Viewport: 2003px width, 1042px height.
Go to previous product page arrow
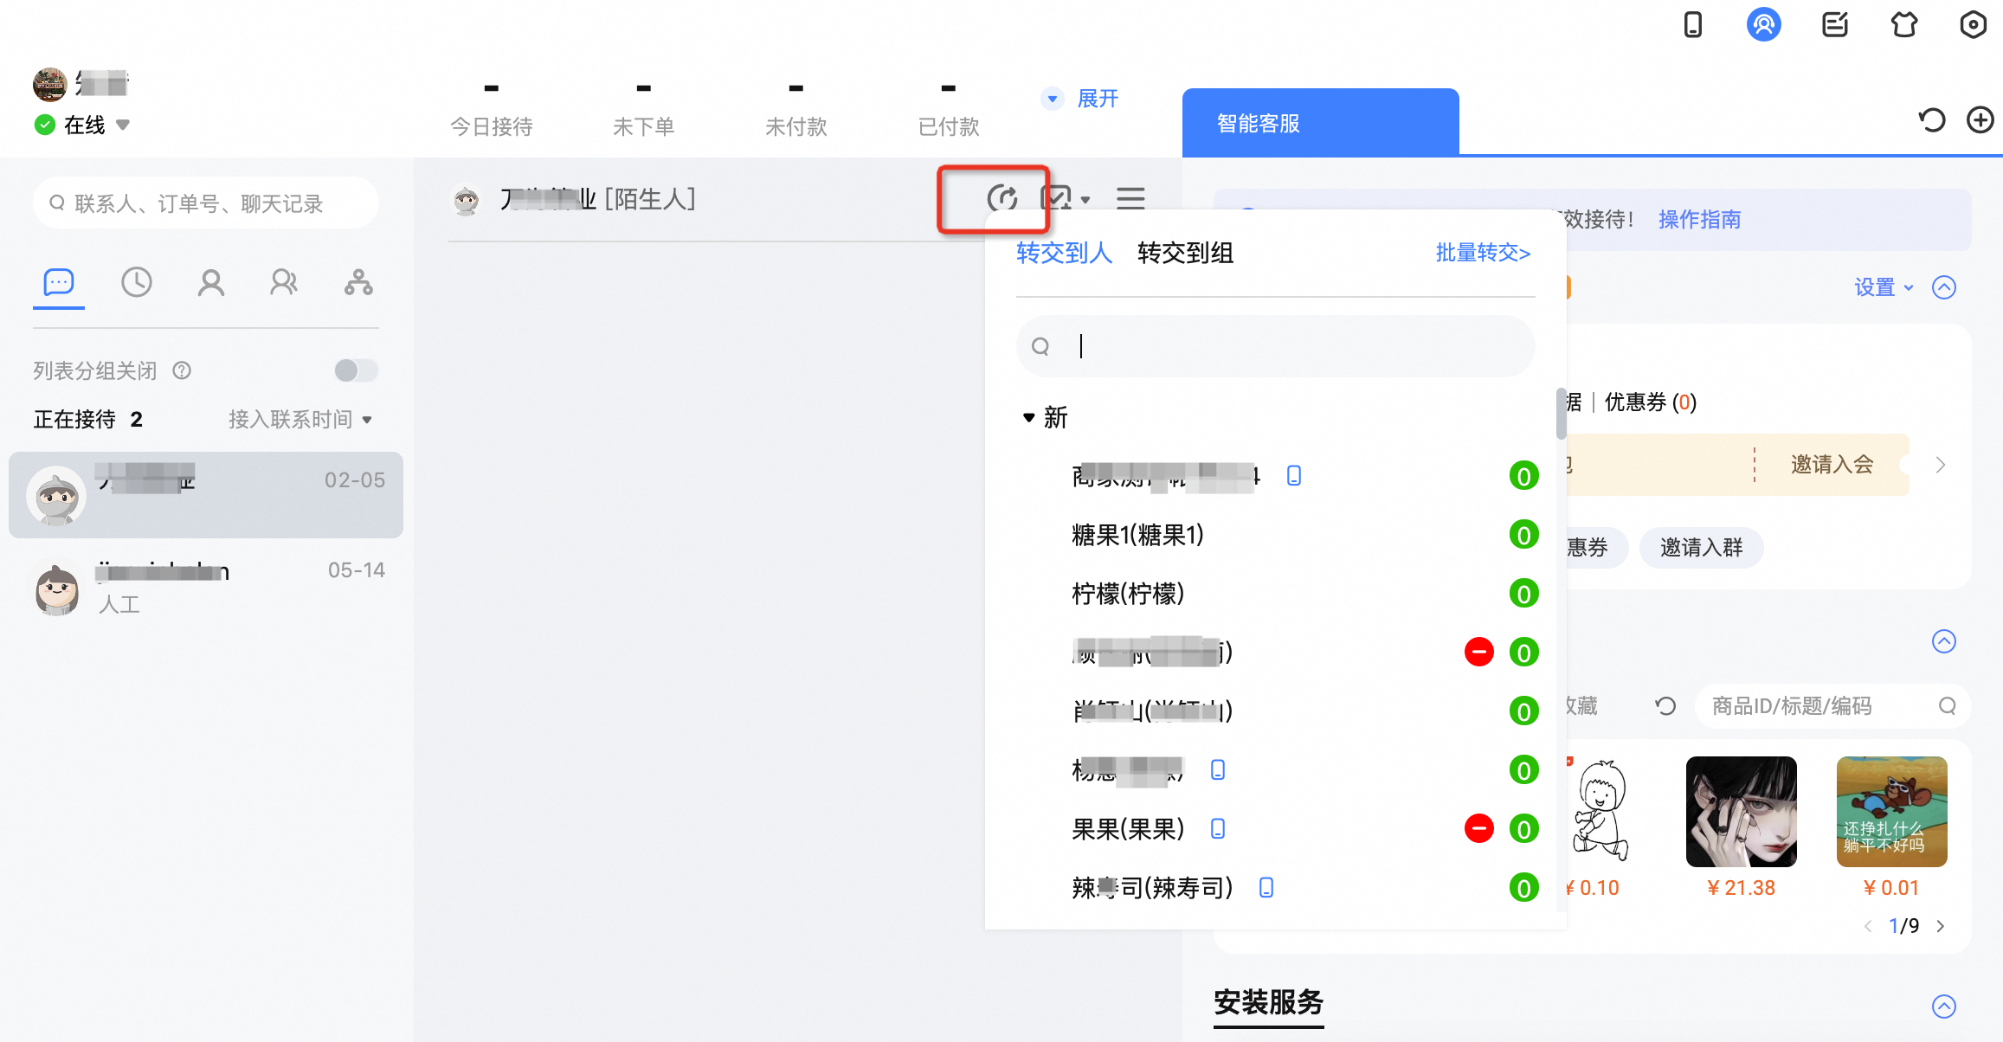[1868, 926]
